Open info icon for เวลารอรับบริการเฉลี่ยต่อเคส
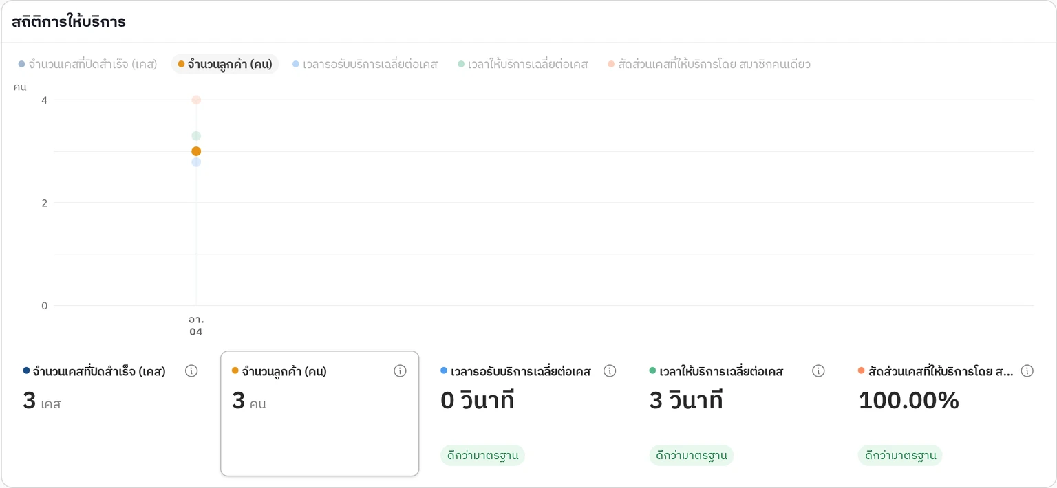 (610, 371)
